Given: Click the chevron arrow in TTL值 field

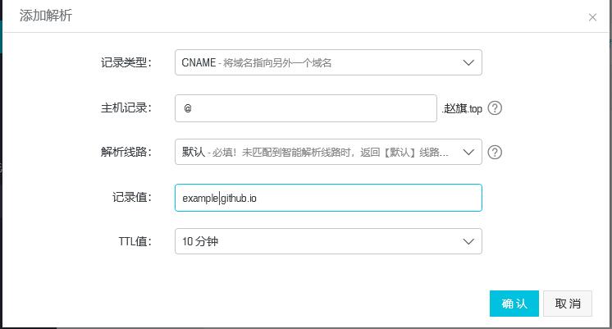Looking at the screenshot, I should pos(468,242).
